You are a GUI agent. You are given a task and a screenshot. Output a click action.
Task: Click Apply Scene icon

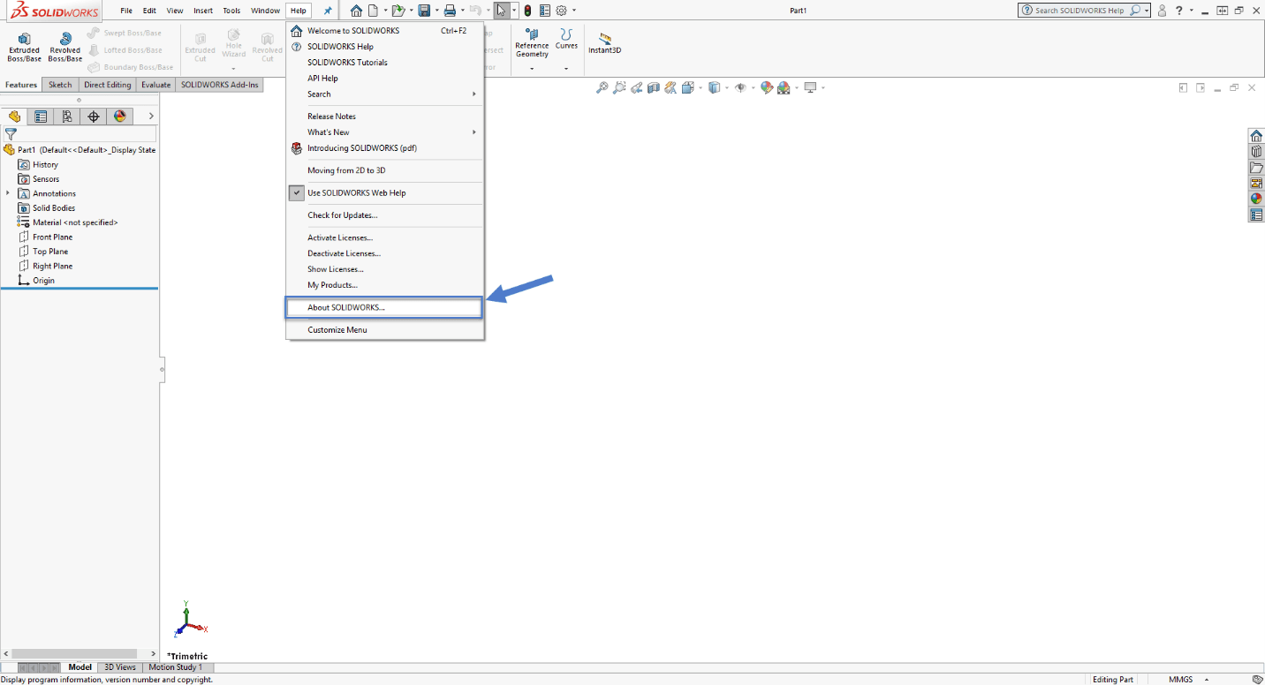(784, 87)
